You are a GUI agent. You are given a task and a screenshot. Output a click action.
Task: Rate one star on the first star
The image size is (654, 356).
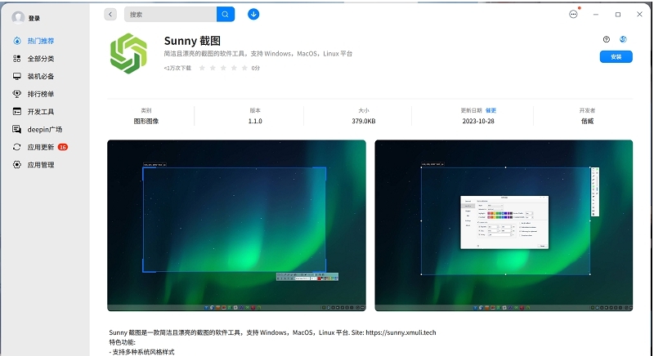[x=202, y=68]
